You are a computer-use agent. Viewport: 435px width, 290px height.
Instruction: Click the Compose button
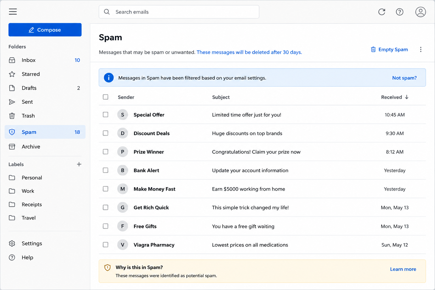point(45,30)
